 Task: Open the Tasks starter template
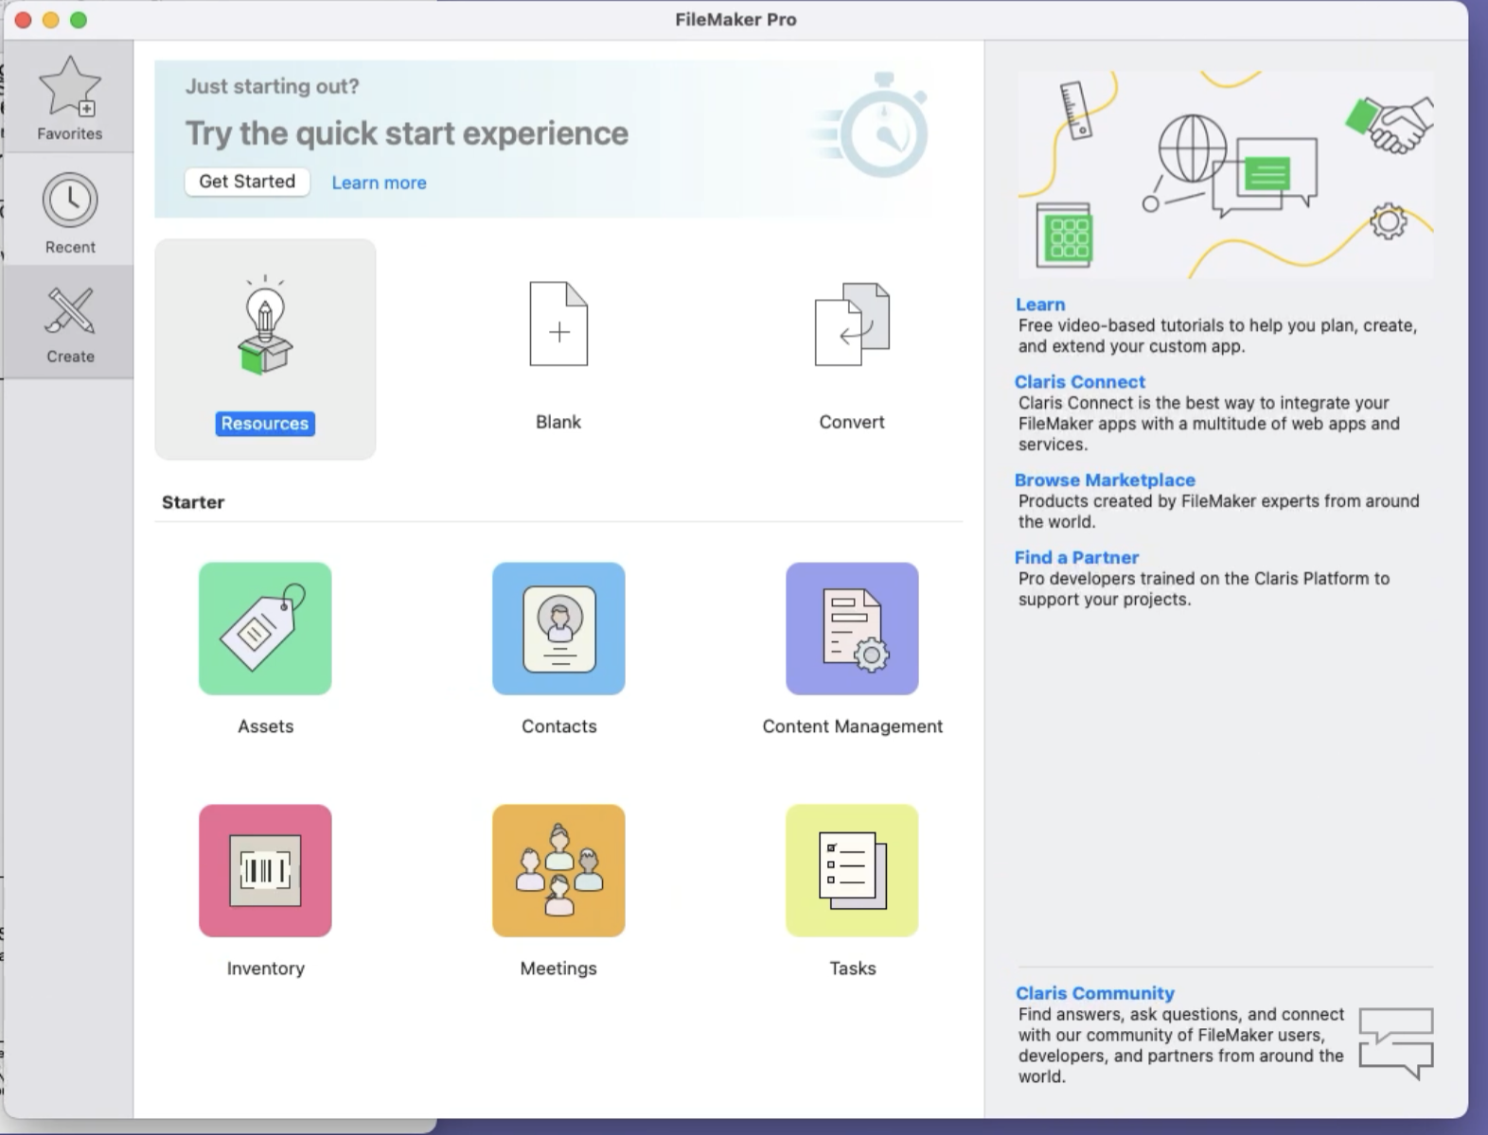[x=852, y=871]
